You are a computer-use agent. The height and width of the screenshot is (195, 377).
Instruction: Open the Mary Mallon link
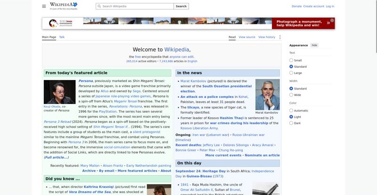[x=90, y=166]
